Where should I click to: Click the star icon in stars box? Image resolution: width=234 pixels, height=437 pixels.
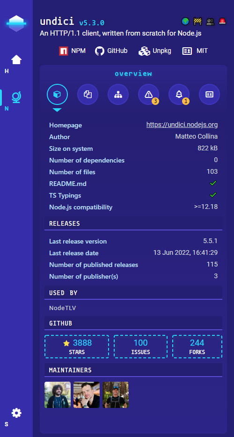66,343
